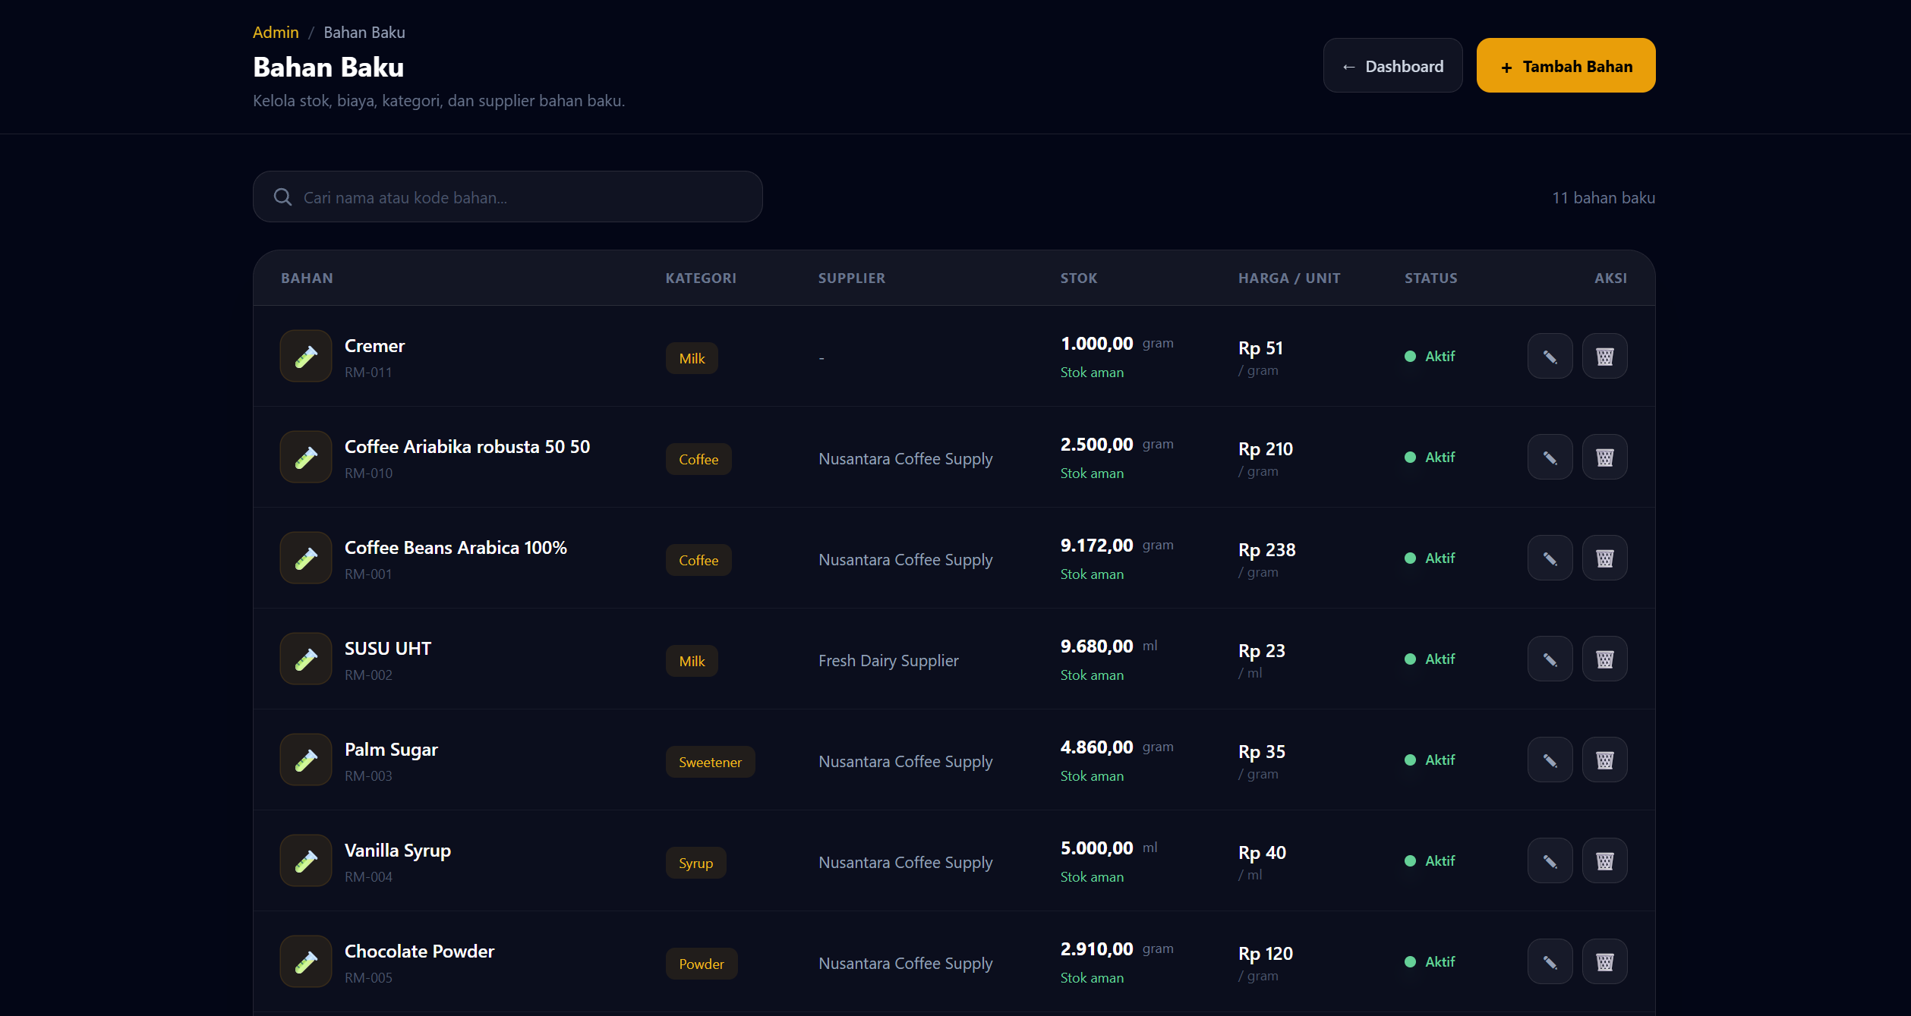Viewport: 1911px width, 1016px height.
Task: Delete the Palm Sugar material
Action: 1604,760
